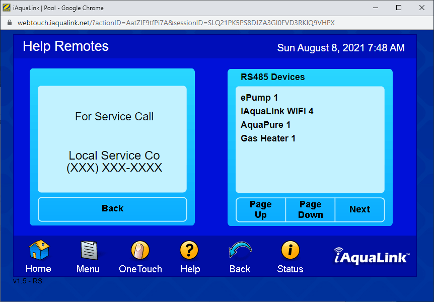Select iAquaLink WiFi 4 device entry
Image resolution: width=434 pixels, height=302 pixels.
pos(277,111)
